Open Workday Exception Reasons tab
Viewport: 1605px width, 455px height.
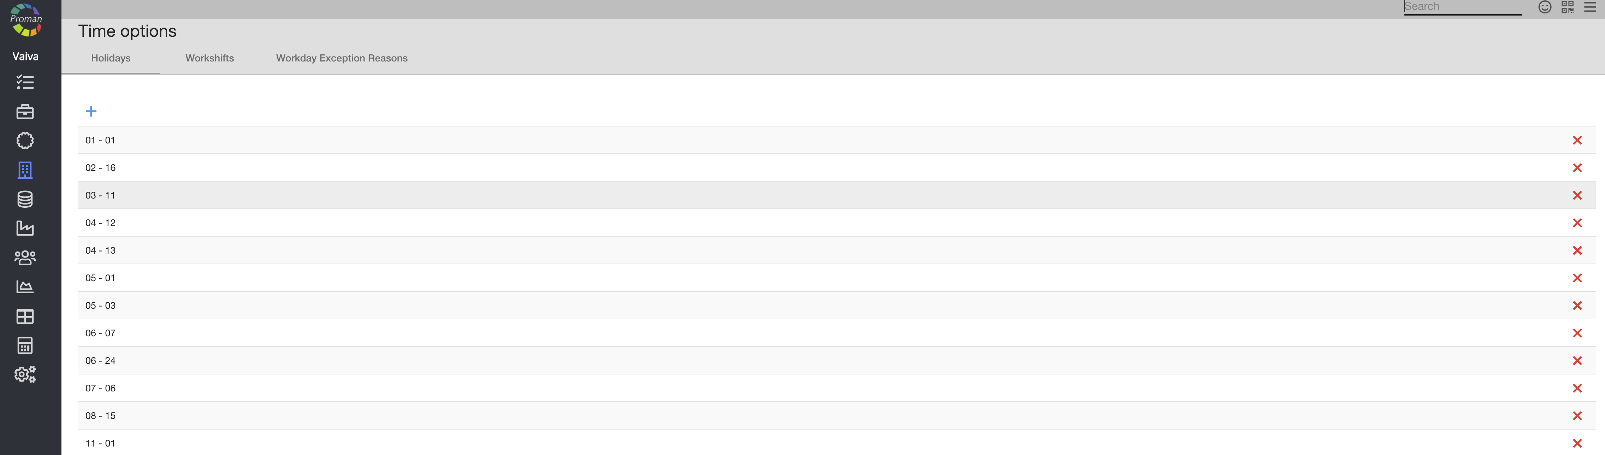coord(342,58)
